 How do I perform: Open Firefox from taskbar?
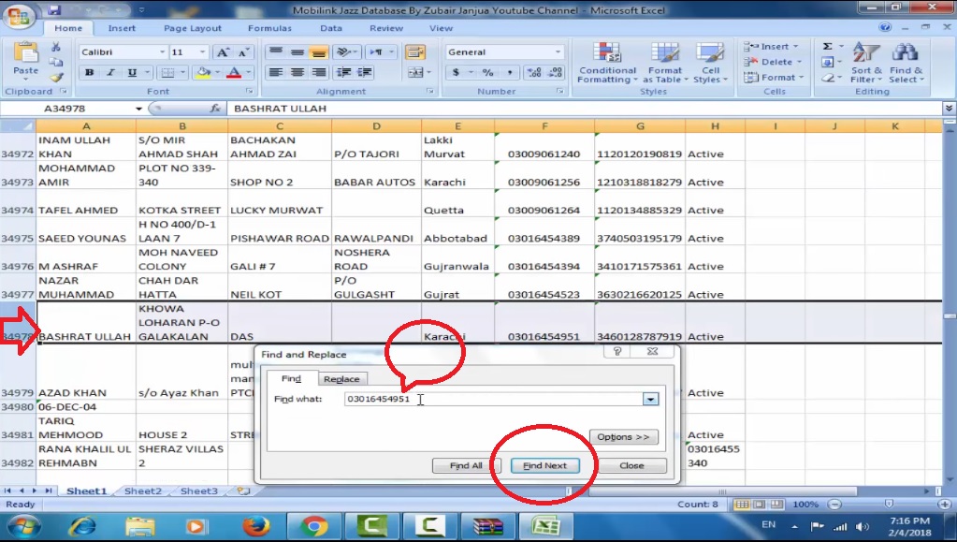(x=255, y=526)
